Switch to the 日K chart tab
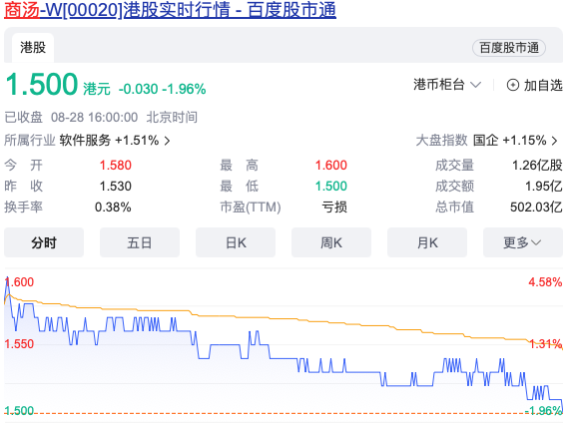571x423 pixels. [x=236, y=242]
